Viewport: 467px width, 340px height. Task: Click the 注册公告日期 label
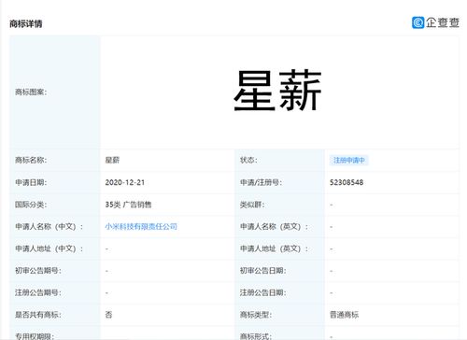(x=262, y=292)
